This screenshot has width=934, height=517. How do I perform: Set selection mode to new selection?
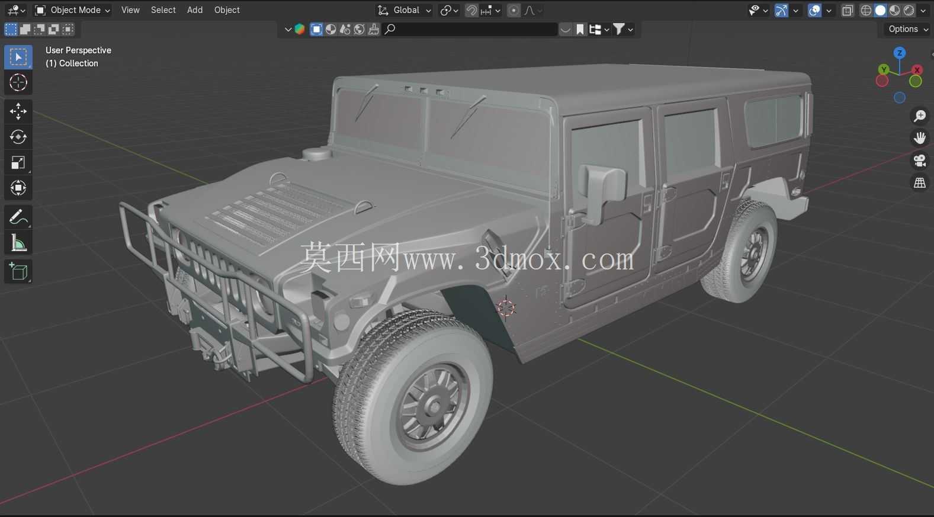coord(11,29)
